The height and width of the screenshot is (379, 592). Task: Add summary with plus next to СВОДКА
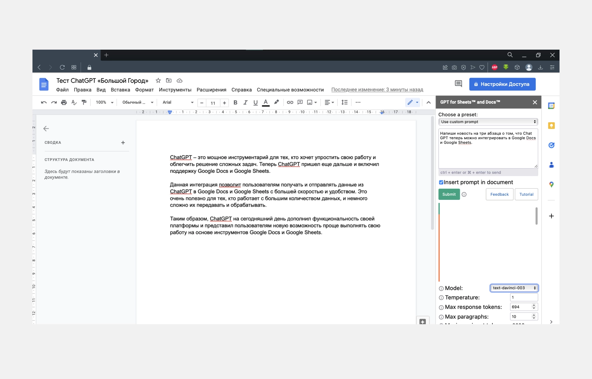click(123, 143)
